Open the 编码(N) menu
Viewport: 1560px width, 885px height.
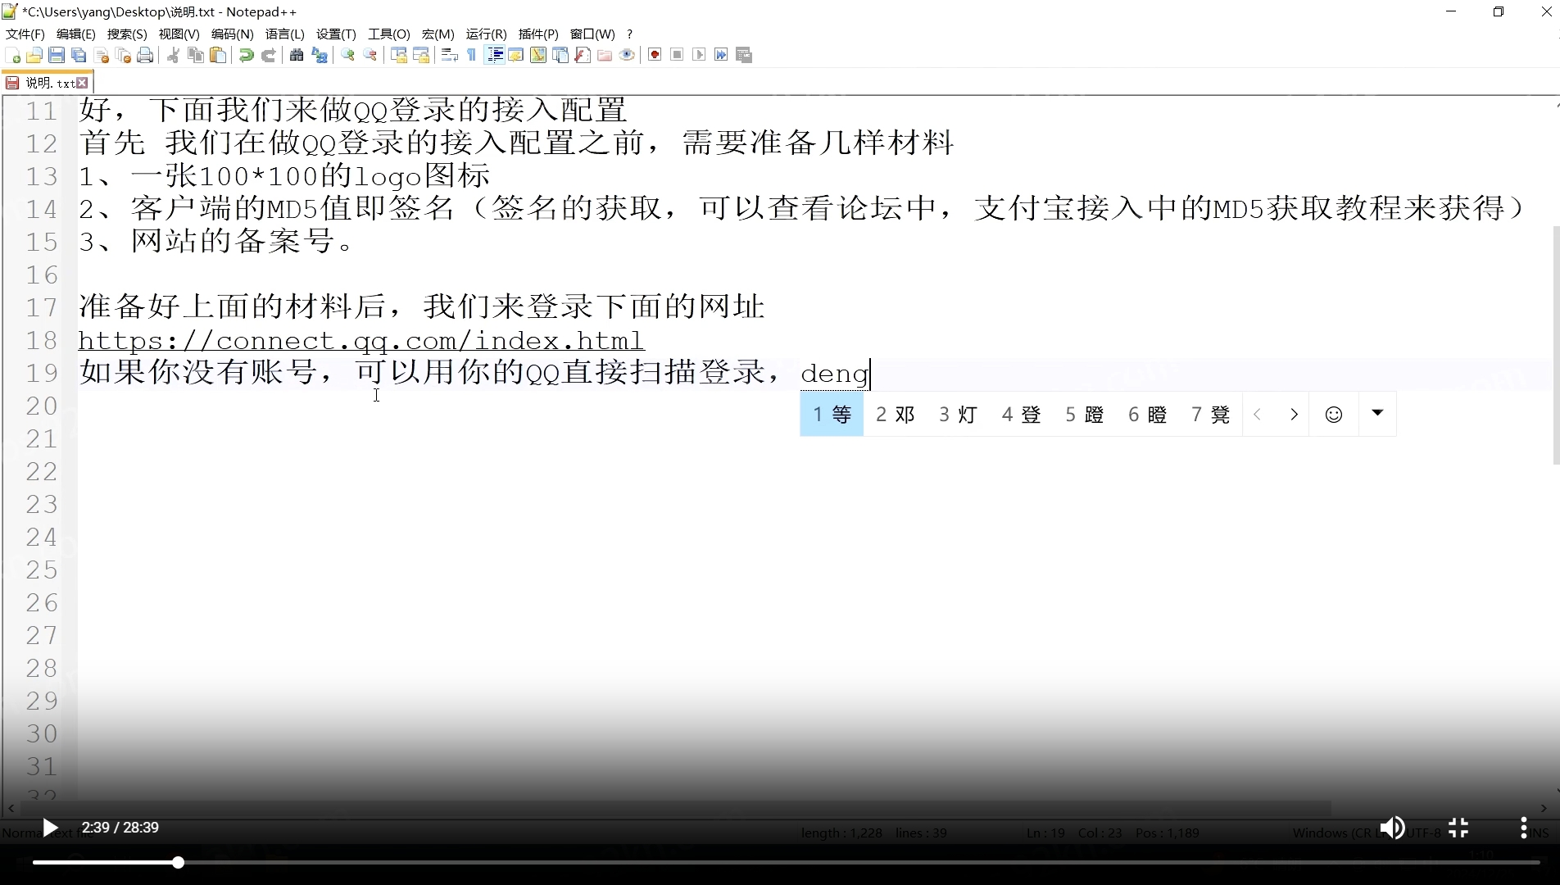click(x=233, y=34)
